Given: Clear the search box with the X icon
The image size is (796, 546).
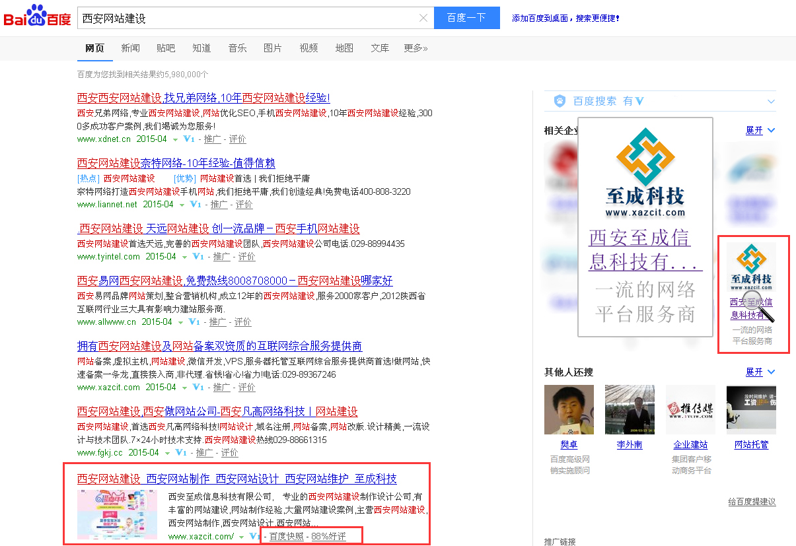Looking at the screenshot, I should click(423, 18).
